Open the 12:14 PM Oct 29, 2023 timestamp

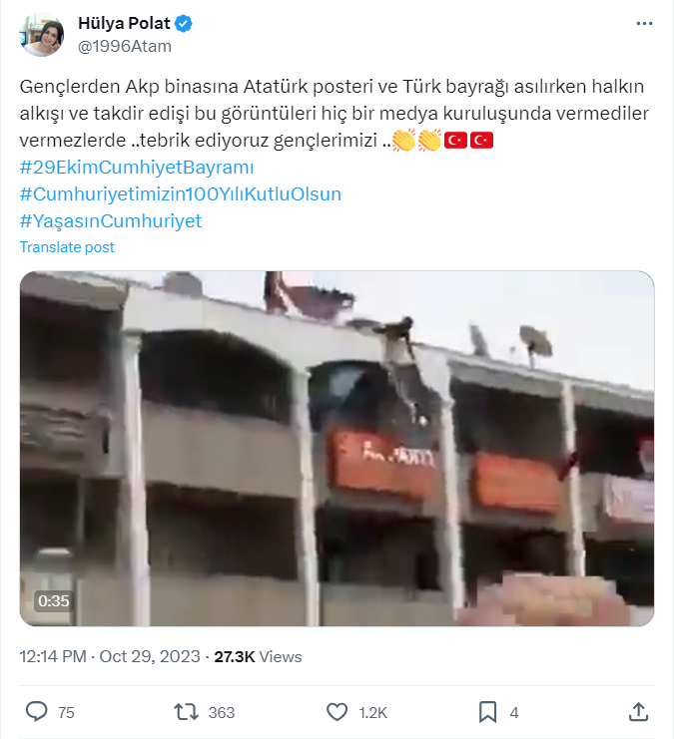[x=110, y=656]
